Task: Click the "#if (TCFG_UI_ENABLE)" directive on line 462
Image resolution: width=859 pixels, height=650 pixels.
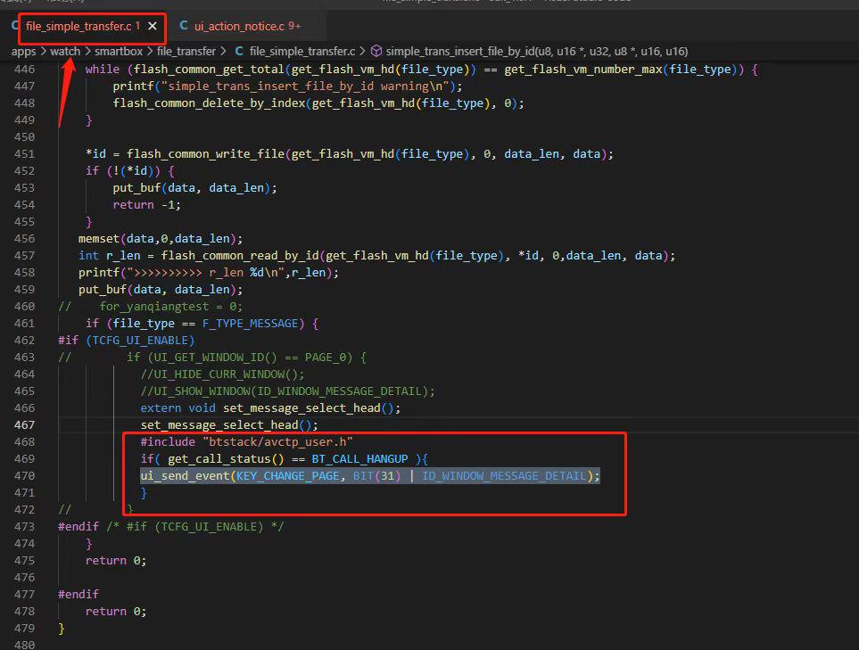Action: [126, 341]
